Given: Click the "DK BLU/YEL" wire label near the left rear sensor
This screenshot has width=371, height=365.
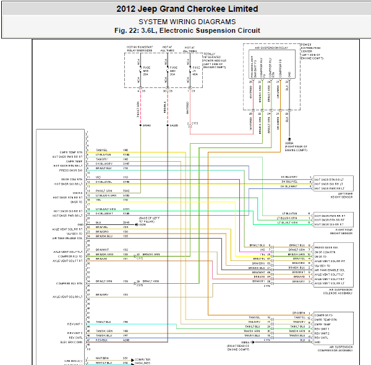Looking at the screenshot, I should tap(289, 182).
